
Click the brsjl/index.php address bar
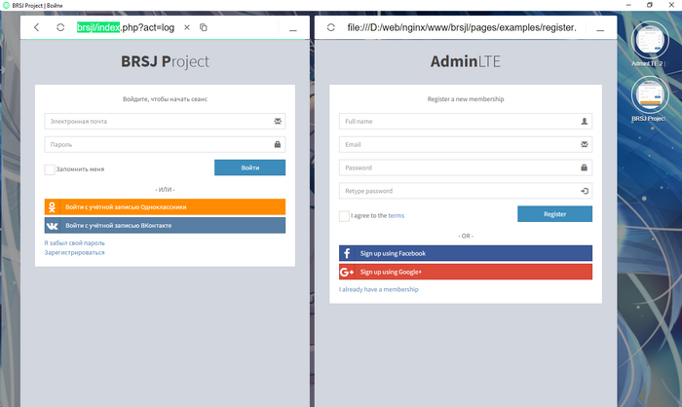click(126, 27)
